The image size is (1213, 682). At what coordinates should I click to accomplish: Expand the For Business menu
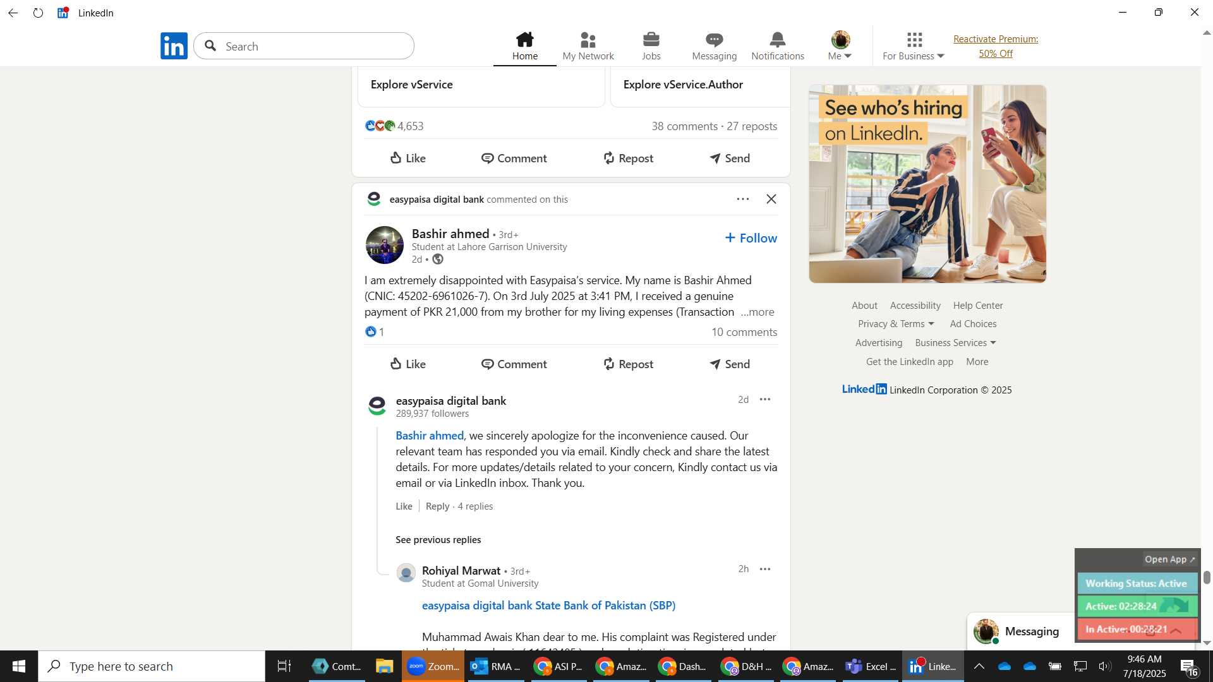click(x=914, y=46)
